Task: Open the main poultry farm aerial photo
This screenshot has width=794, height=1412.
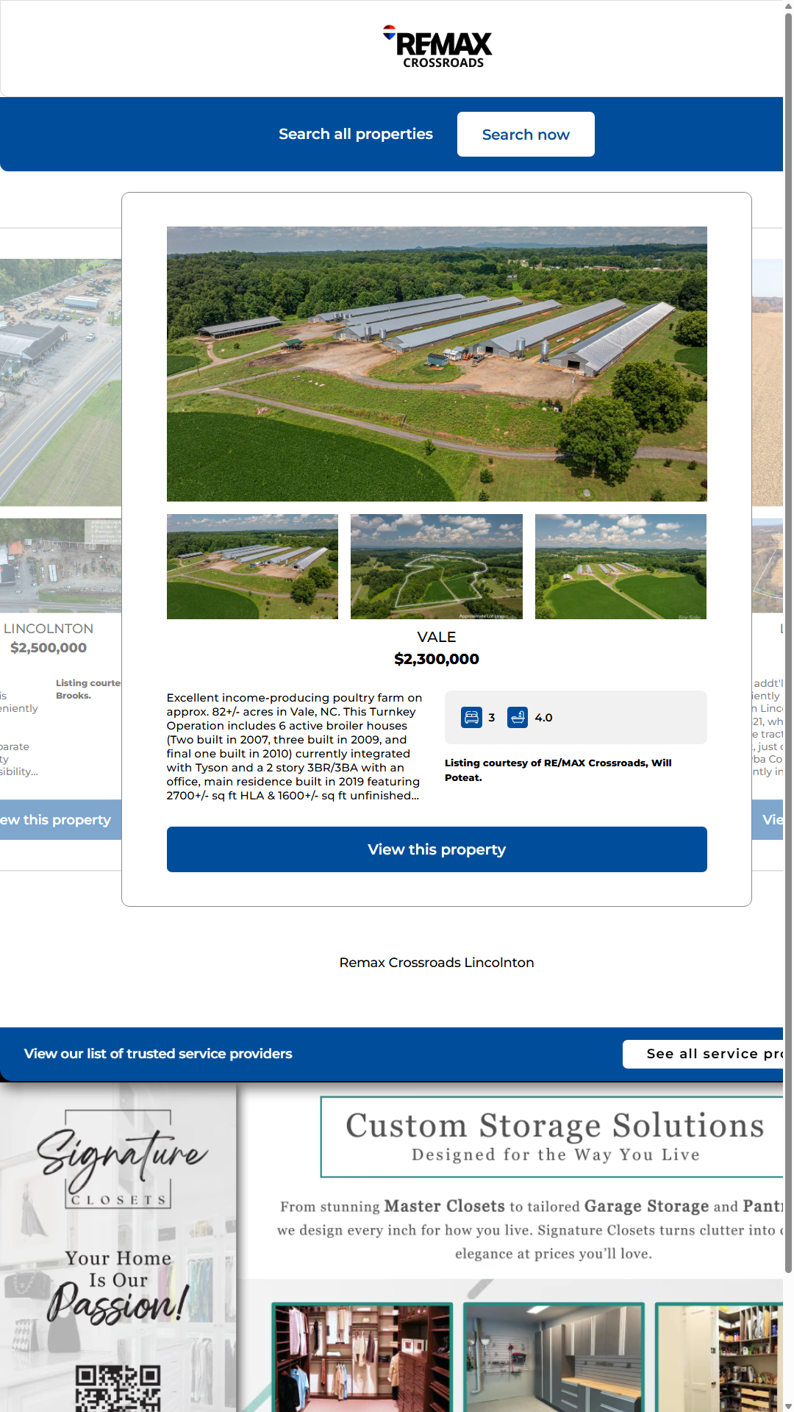Action: tap(437, 364)
